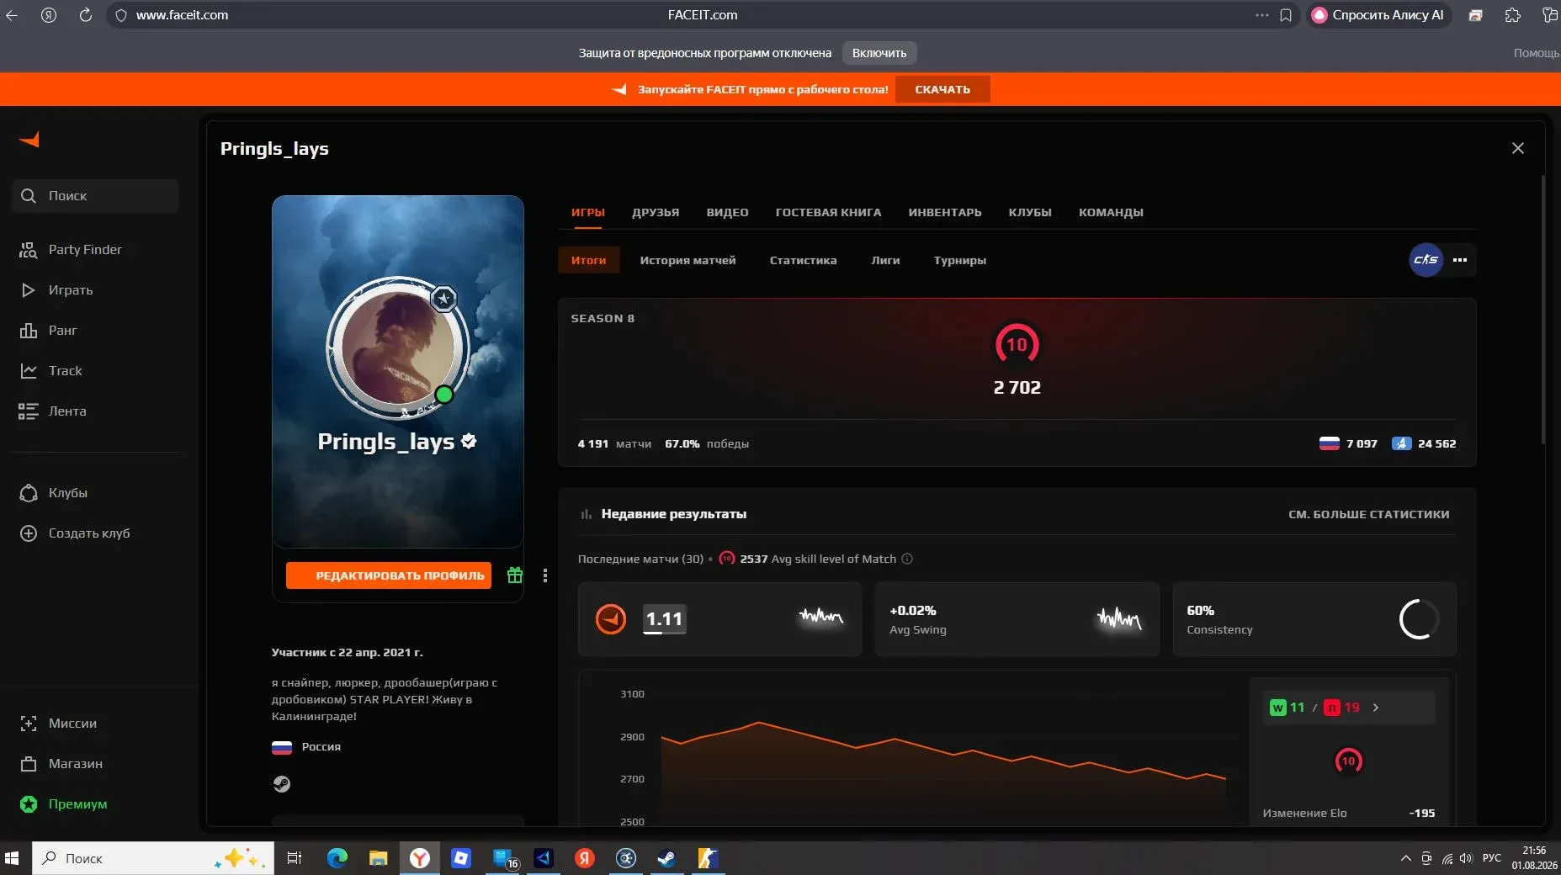Click info icon next to Avg skill level
This screenshot has width=1561, height=875.
(x=907, y=559)
